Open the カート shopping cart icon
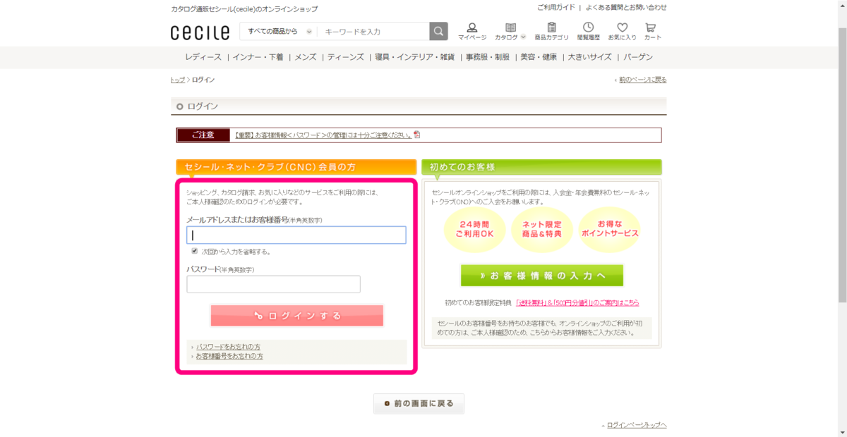The height and width of the screenshot is (437, 847). pos(652,32)
